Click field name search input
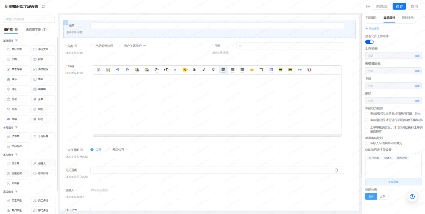This screenshot has width=425, height=214. [x=29, y=19]
